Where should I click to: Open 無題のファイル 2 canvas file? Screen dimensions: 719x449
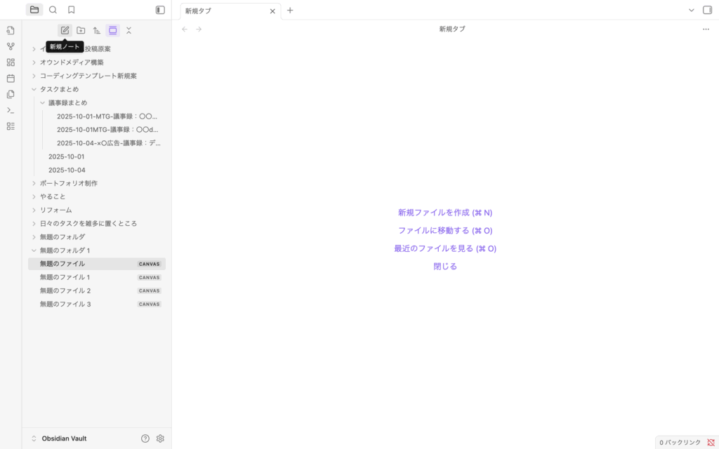pyautogui.click(x=65, y=290)
